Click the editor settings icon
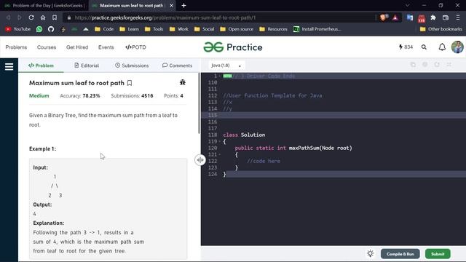 [425, 65]
